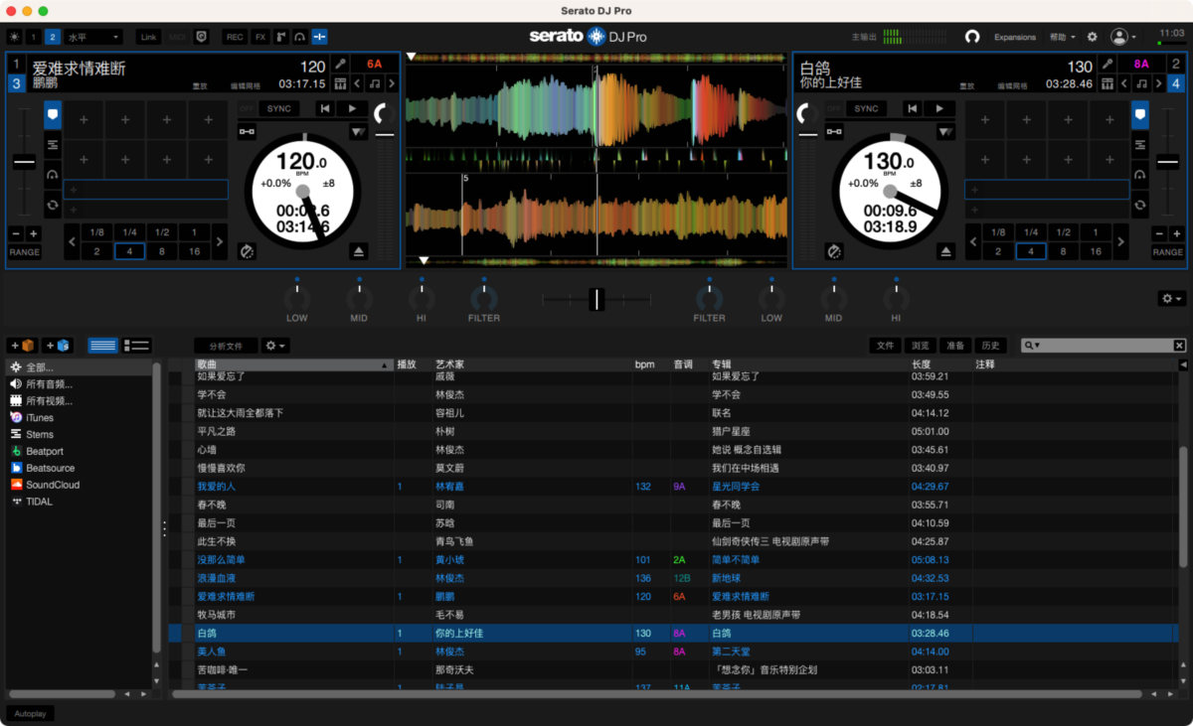The width and height of the screenshot is (1193, 726).
Task: Click left deck key shift right arrow
Action: pos(392,83)
